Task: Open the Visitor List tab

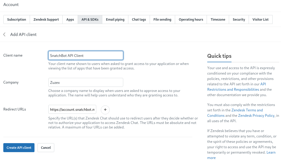Action: coord(261,19)
